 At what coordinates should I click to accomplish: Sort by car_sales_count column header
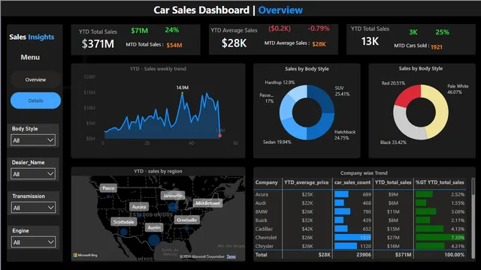point(352,182)
